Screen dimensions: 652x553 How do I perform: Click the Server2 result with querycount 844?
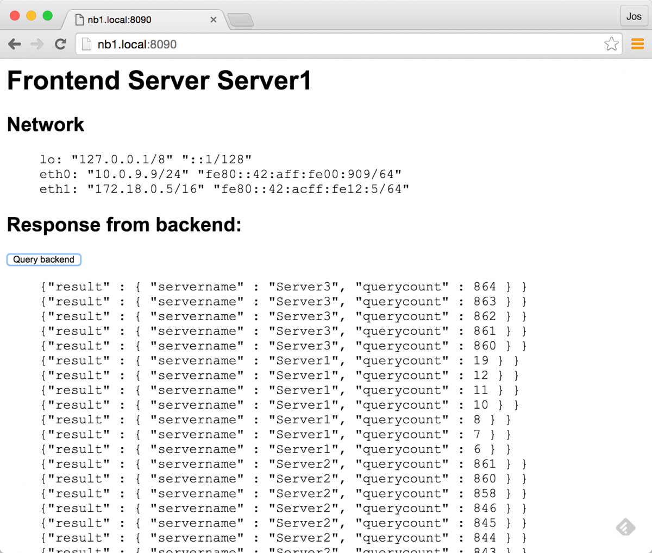(284, 538)
